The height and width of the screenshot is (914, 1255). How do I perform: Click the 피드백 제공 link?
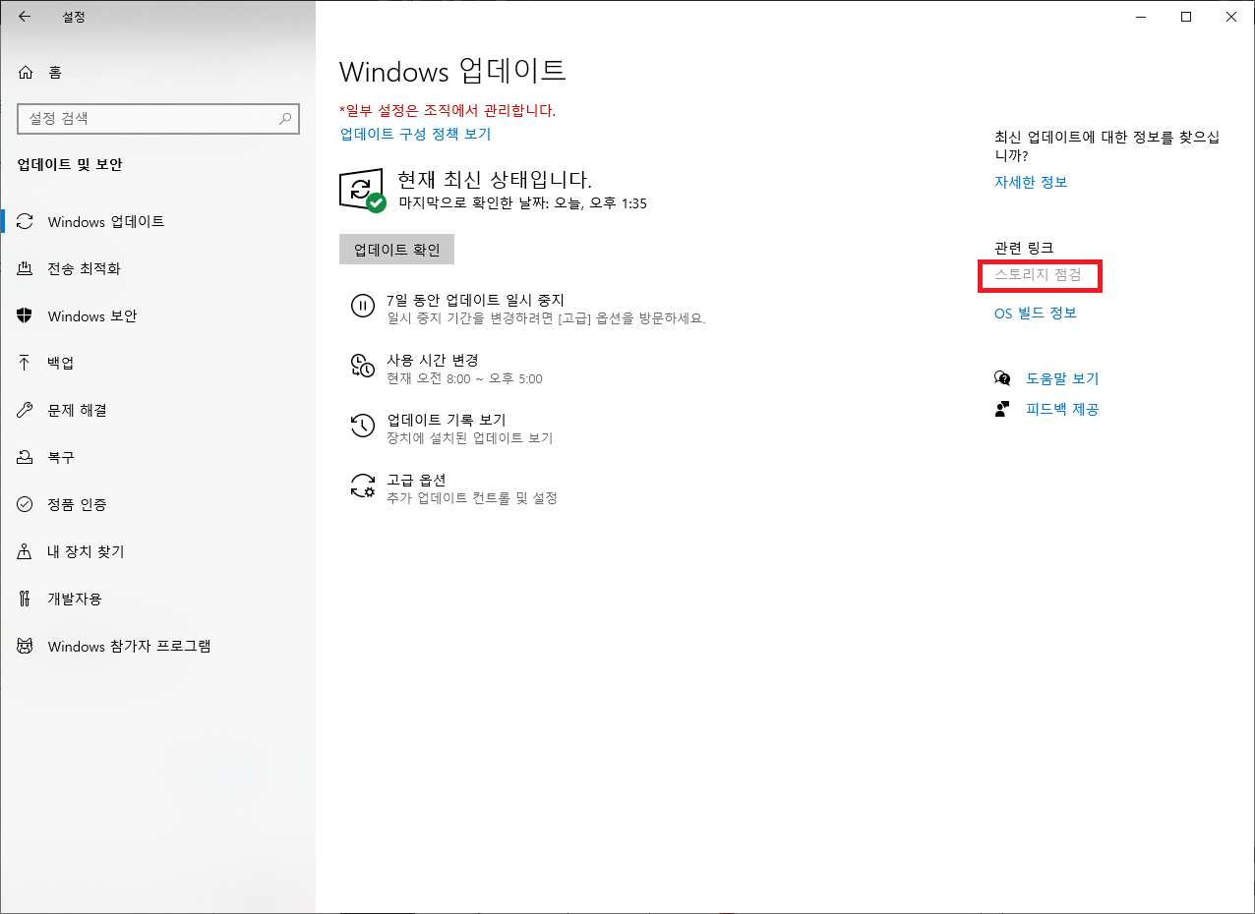click(x=1062, y=409)
